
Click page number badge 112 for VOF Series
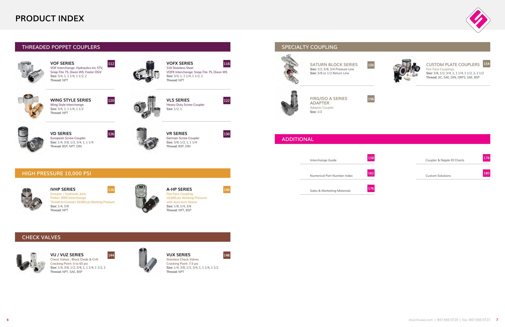tap(111, 64)
